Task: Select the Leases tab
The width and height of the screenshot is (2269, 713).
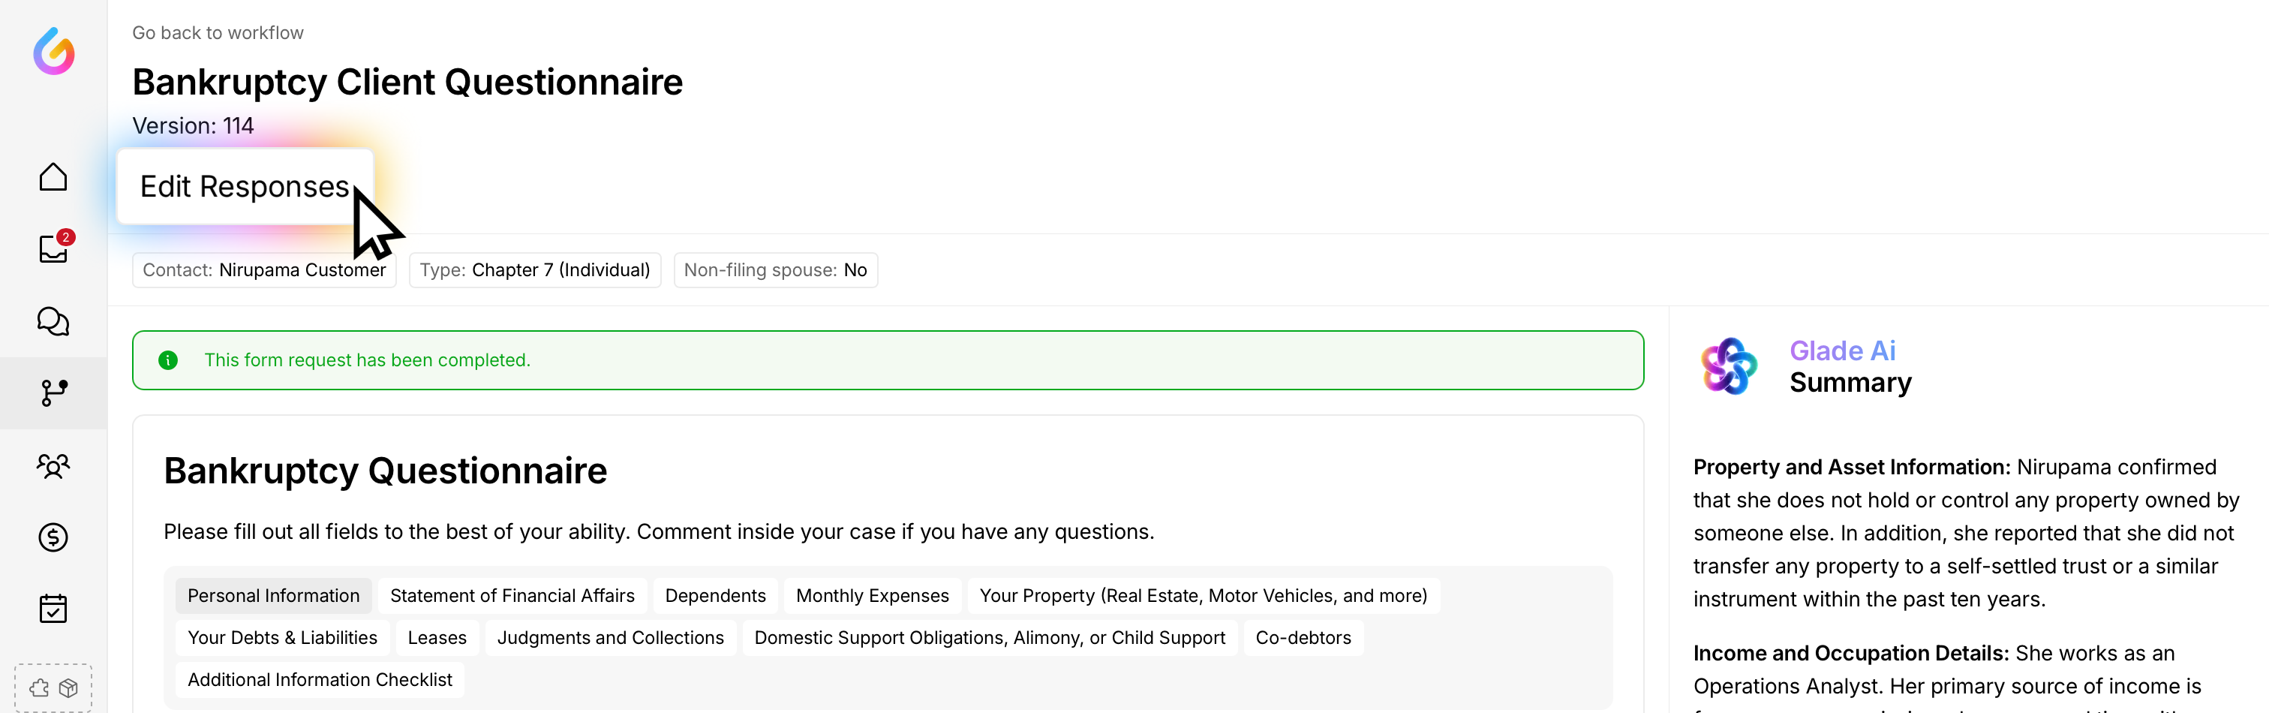Action: pyautogui.click(x=437, y=638)
